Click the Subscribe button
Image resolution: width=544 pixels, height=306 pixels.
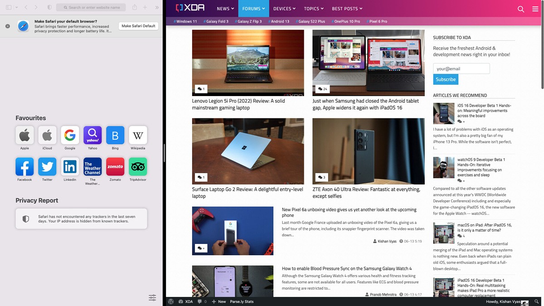pyautogui.click(x=445, y=79)
